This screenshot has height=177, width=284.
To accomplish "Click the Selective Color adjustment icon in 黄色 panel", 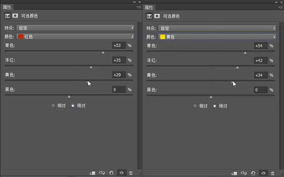I will [x=149, y=16].
